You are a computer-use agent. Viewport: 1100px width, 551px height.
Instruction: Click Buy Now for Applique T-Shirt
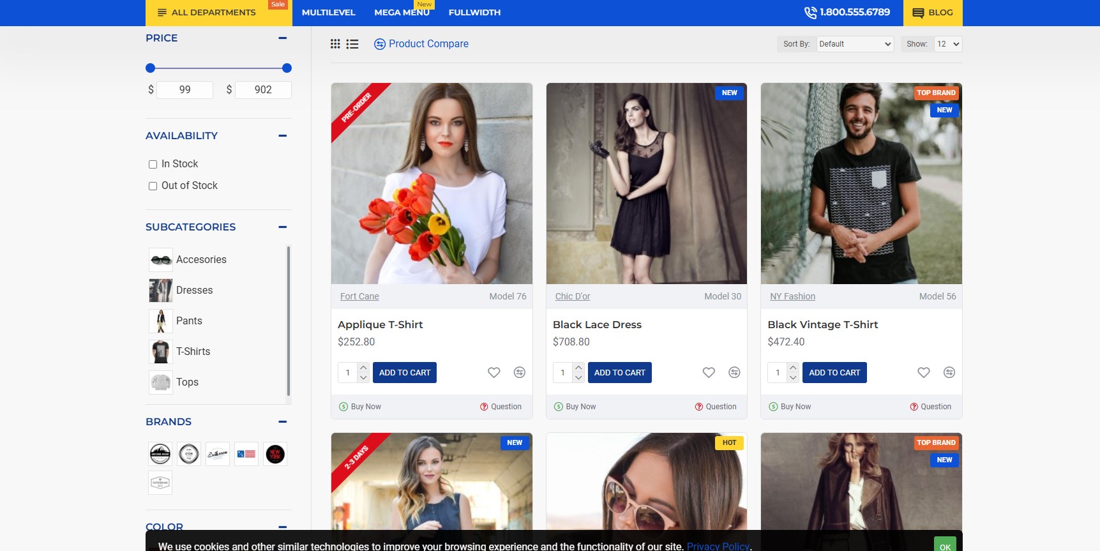coord(360,407)
